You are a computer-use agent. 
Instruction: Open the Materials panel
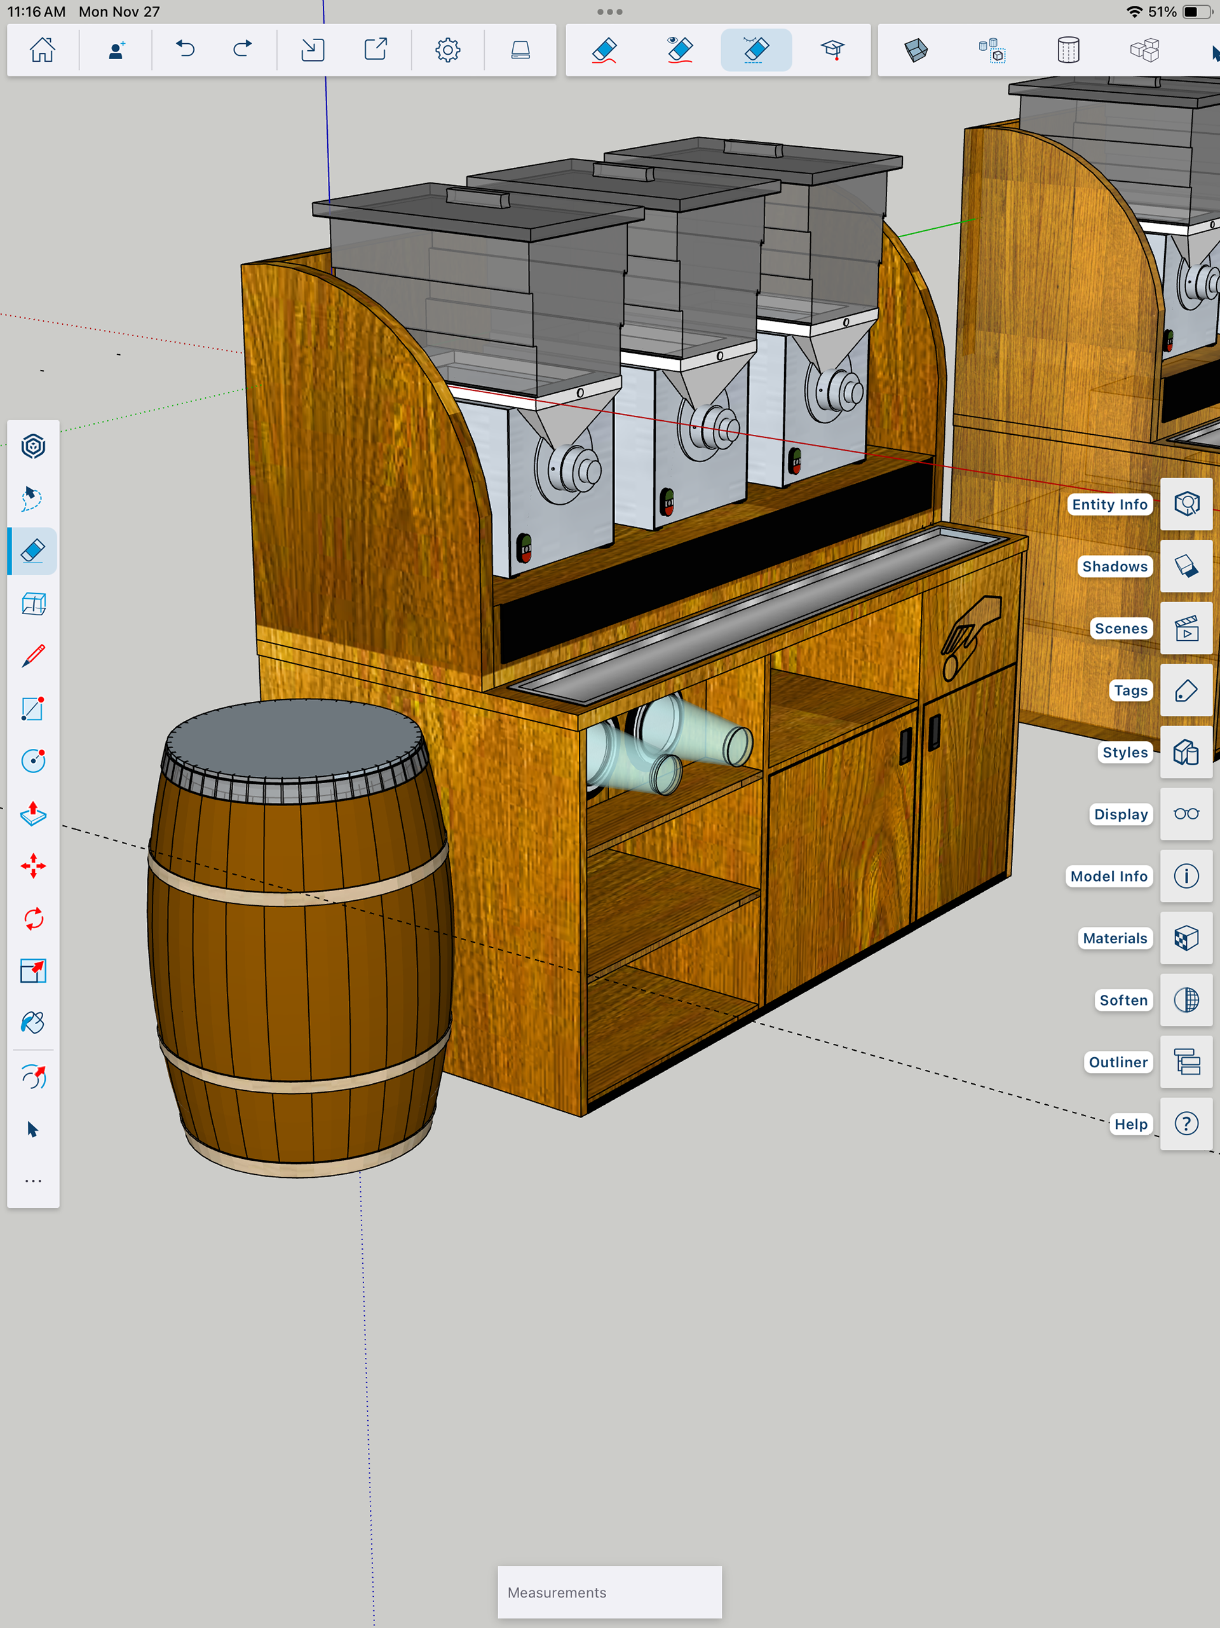tap(1186, 938)
